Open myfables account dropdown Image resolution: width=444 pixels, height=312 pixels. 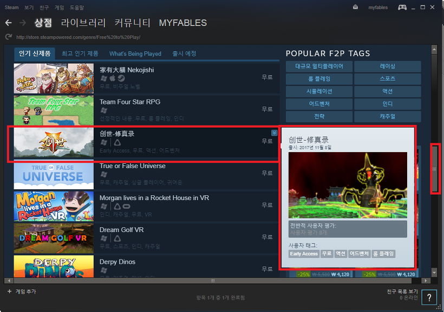coord(378,8)
